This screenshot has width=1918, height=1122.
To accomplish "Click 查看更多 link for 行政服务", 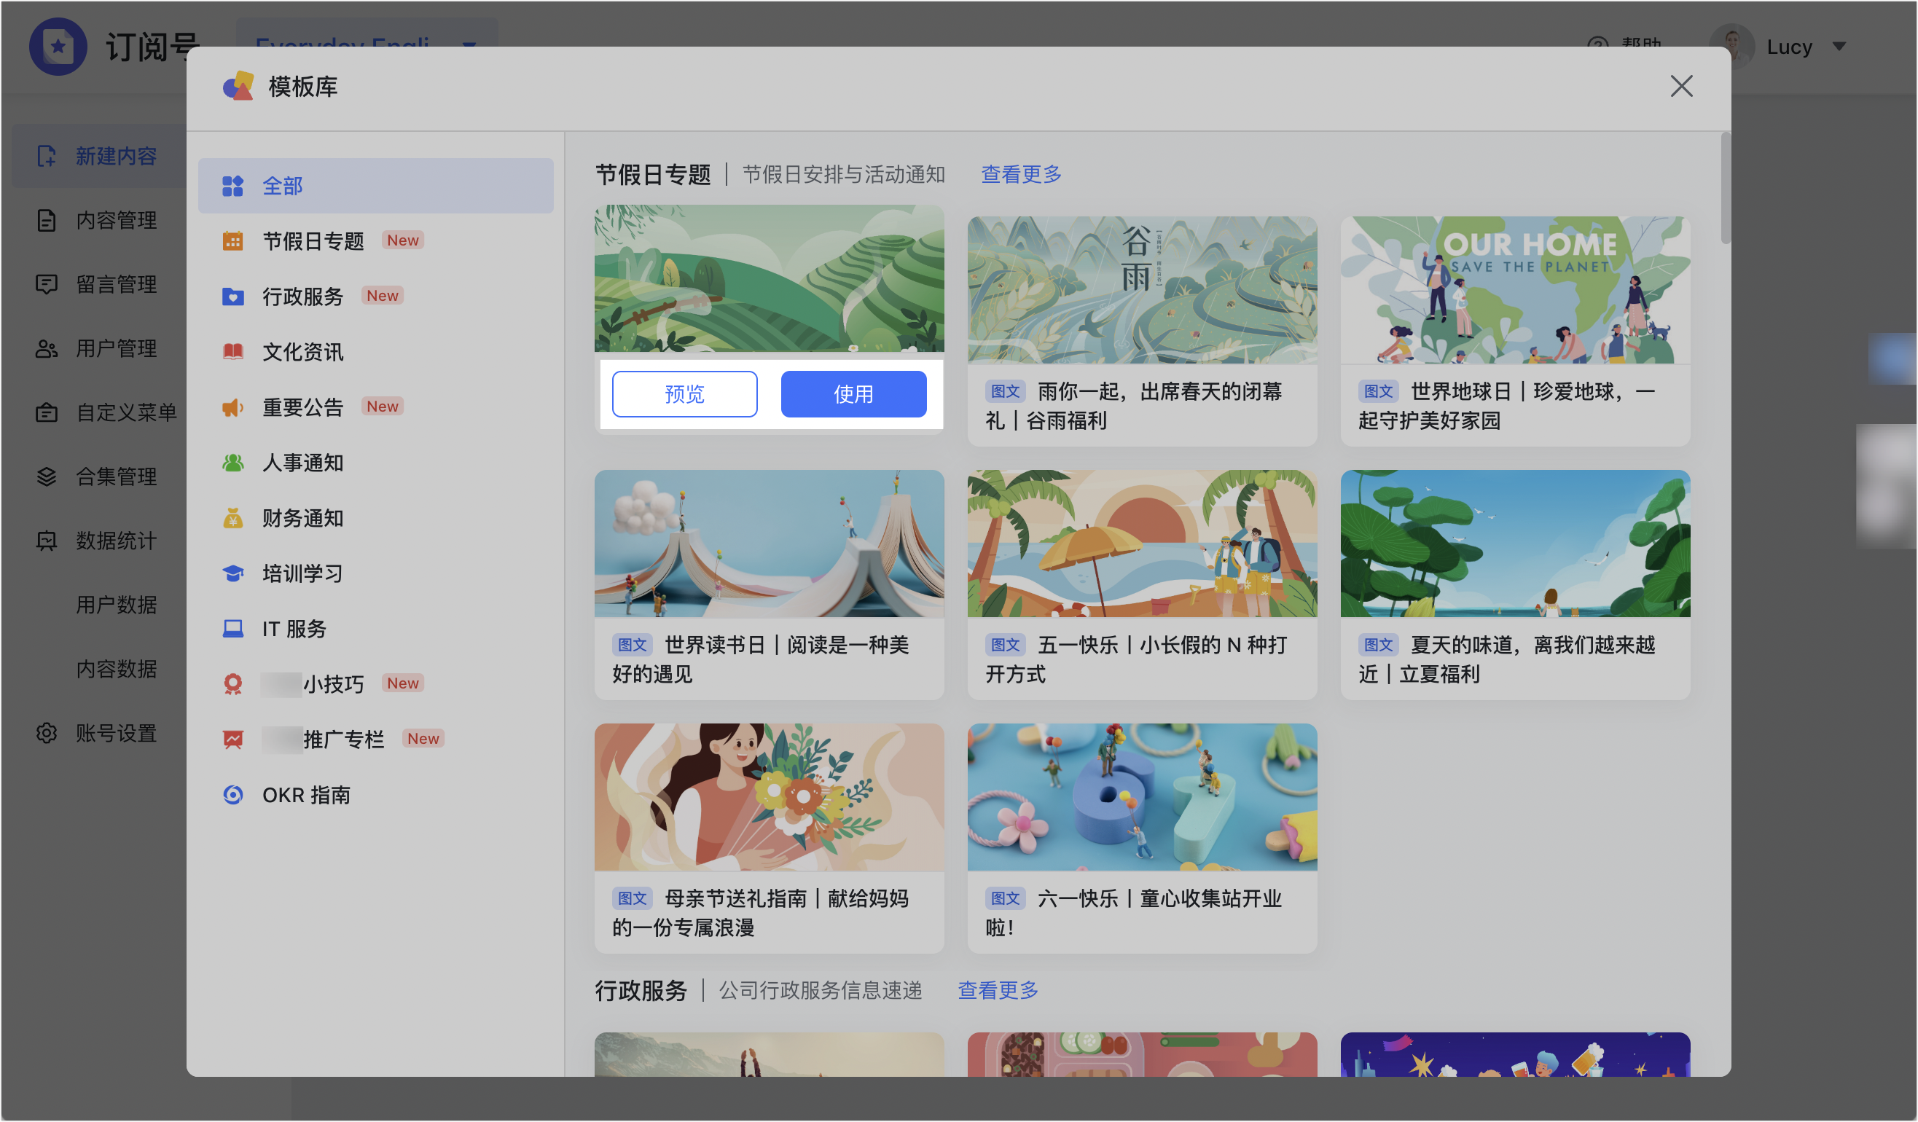I will click(997, 989).
